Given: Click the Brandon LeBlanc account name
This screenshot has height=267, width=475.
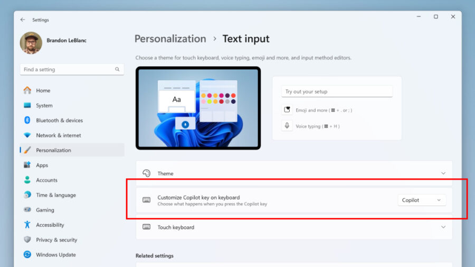Looking at the screenshot, I should point(66,40).
